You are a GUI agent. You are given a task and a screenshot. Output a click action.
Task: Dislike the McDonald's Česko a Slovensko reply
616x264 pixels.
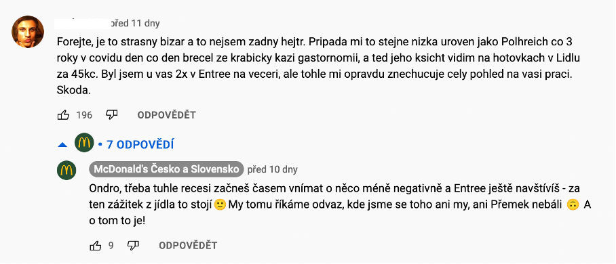pos(134,246)
